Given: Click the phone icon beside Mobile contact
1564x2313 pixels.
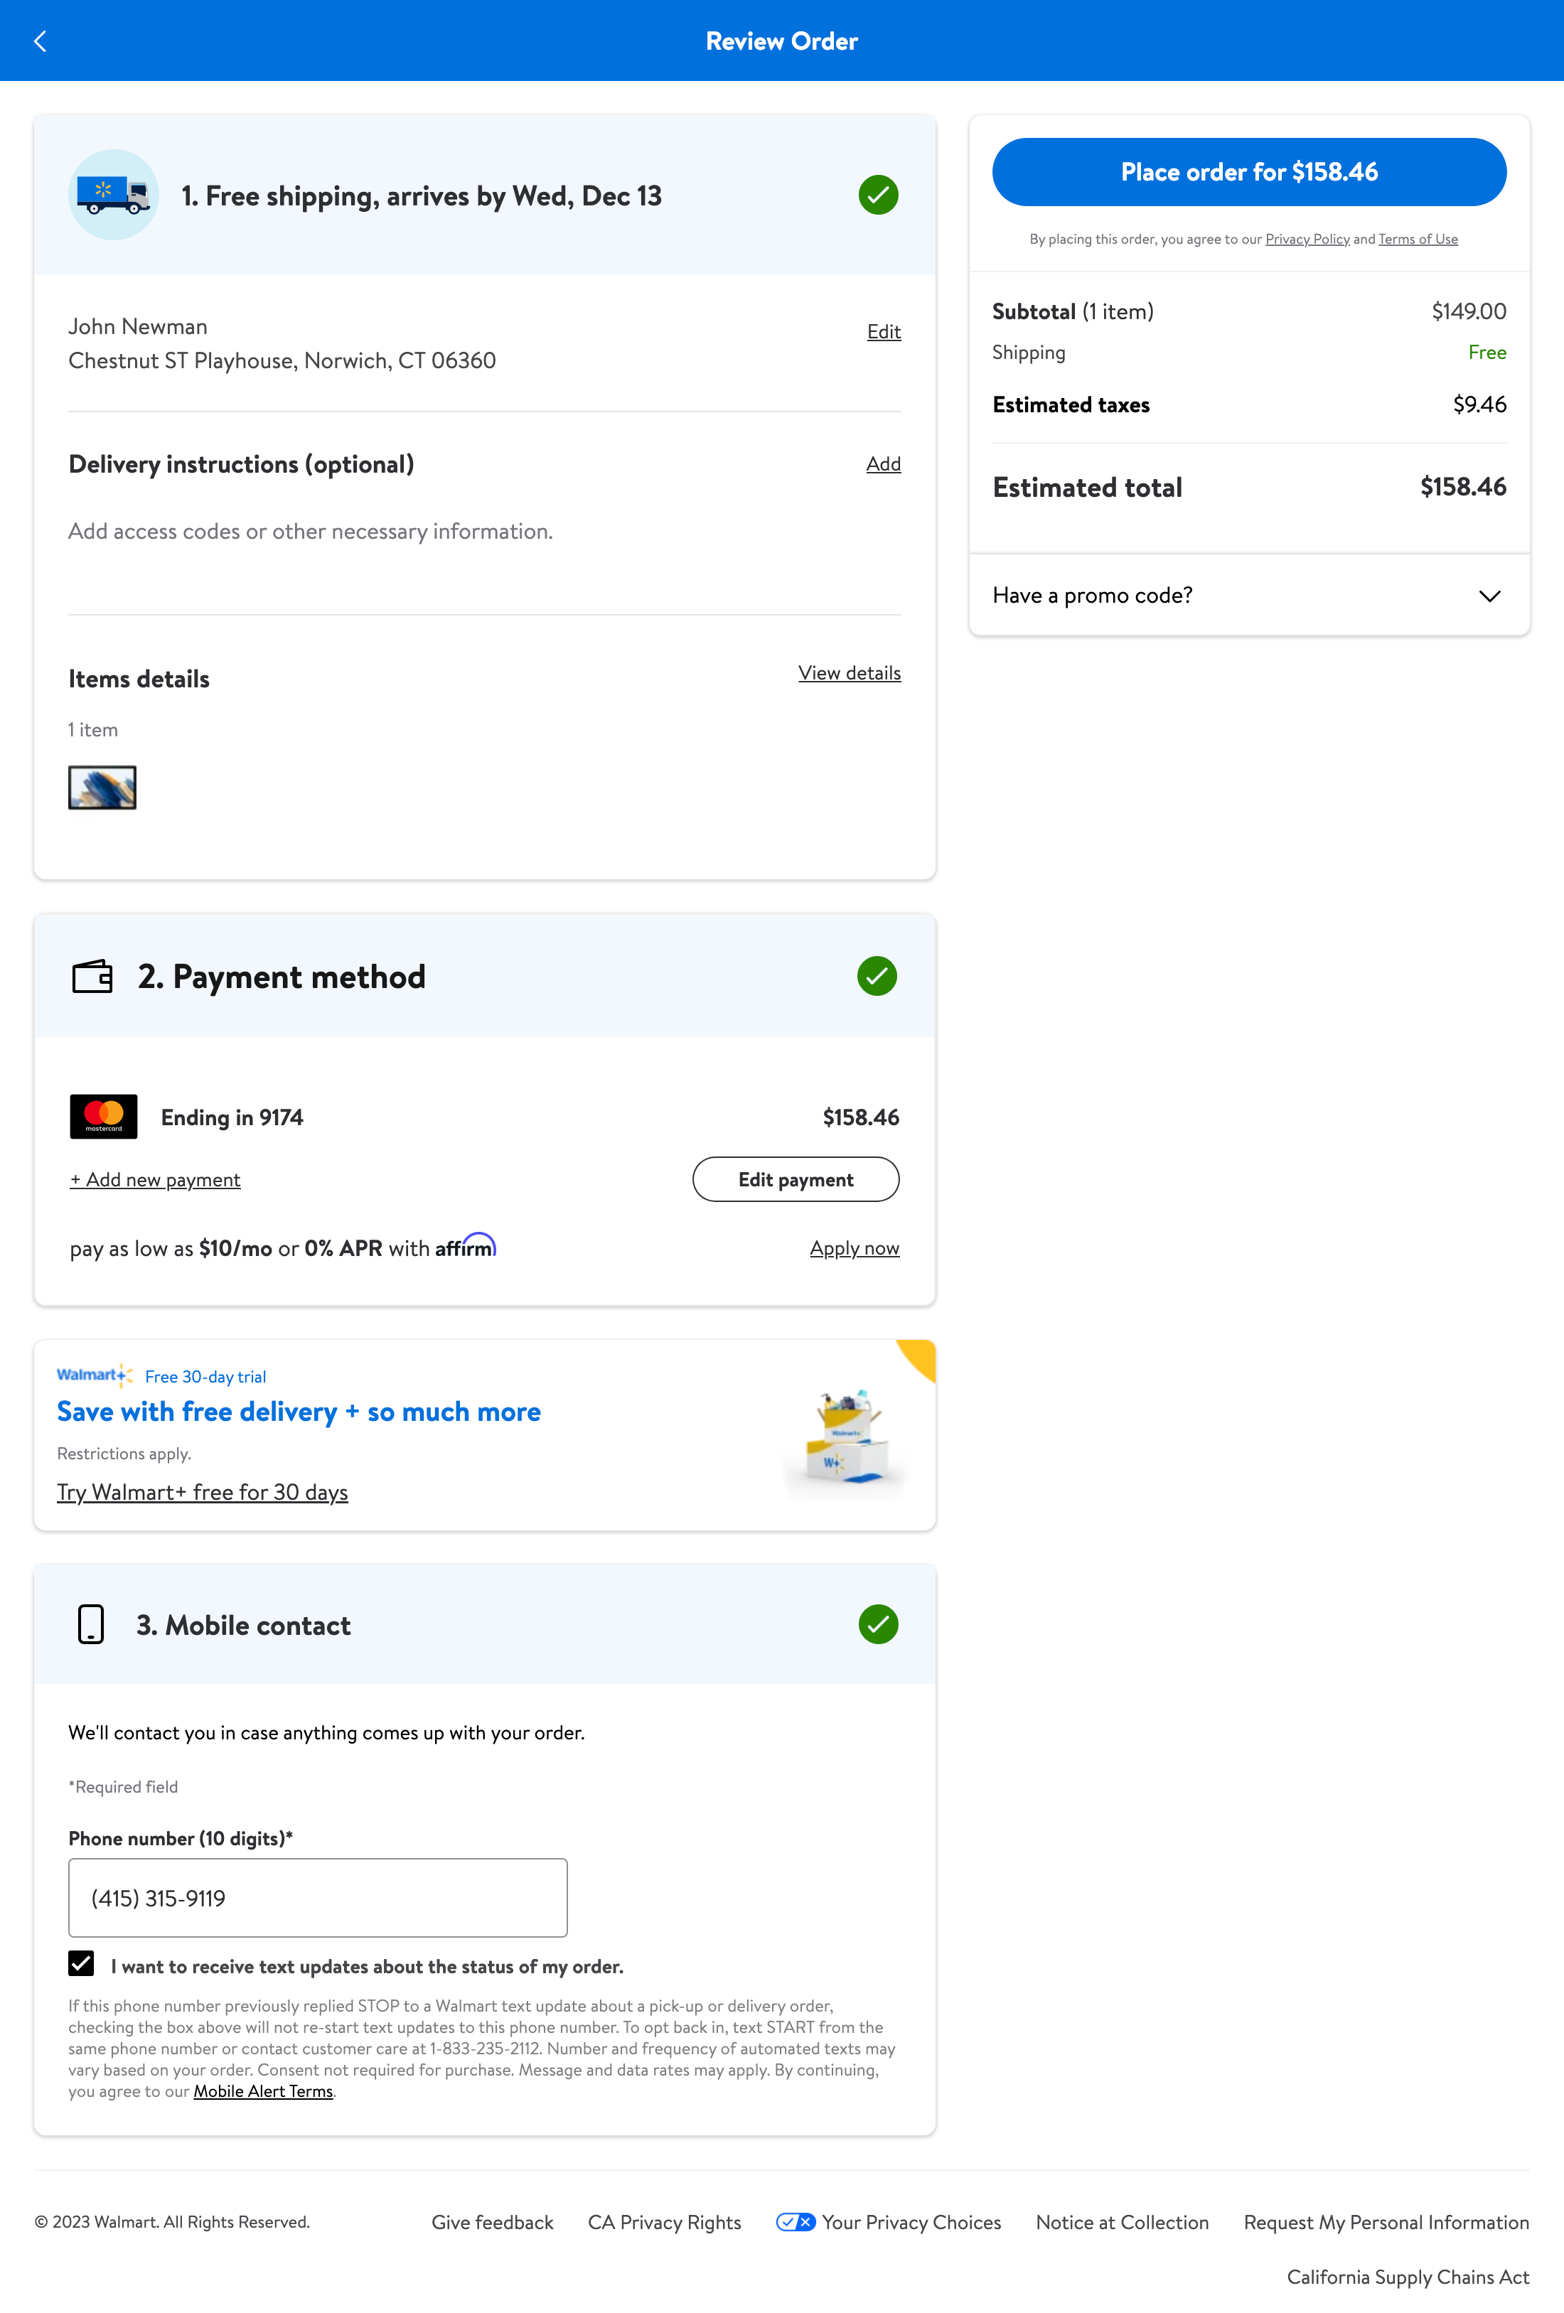Looking at the screenshot, I should point(90,1624).
